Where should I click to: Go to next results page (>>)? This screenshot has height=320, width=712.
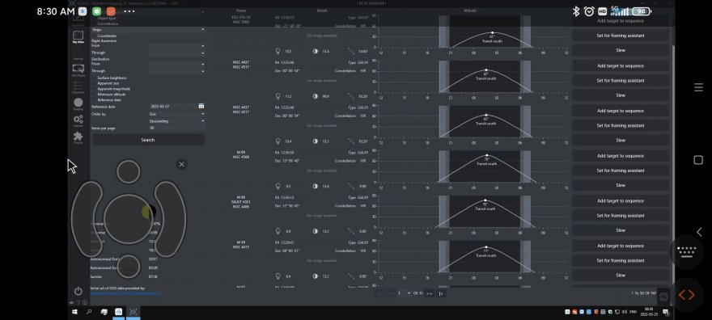(429, 293)
